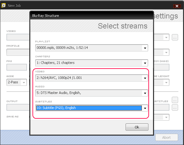The height and width of the screenshot is (145, 184).
Task: Click the Blu-Ray Structure title bar
Action: (x=92, y=16)
